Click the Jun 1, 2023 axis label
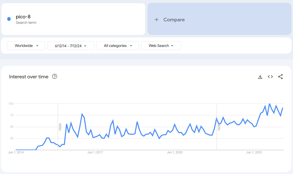Screen dimensions: 293x174 tap(254, 152)
